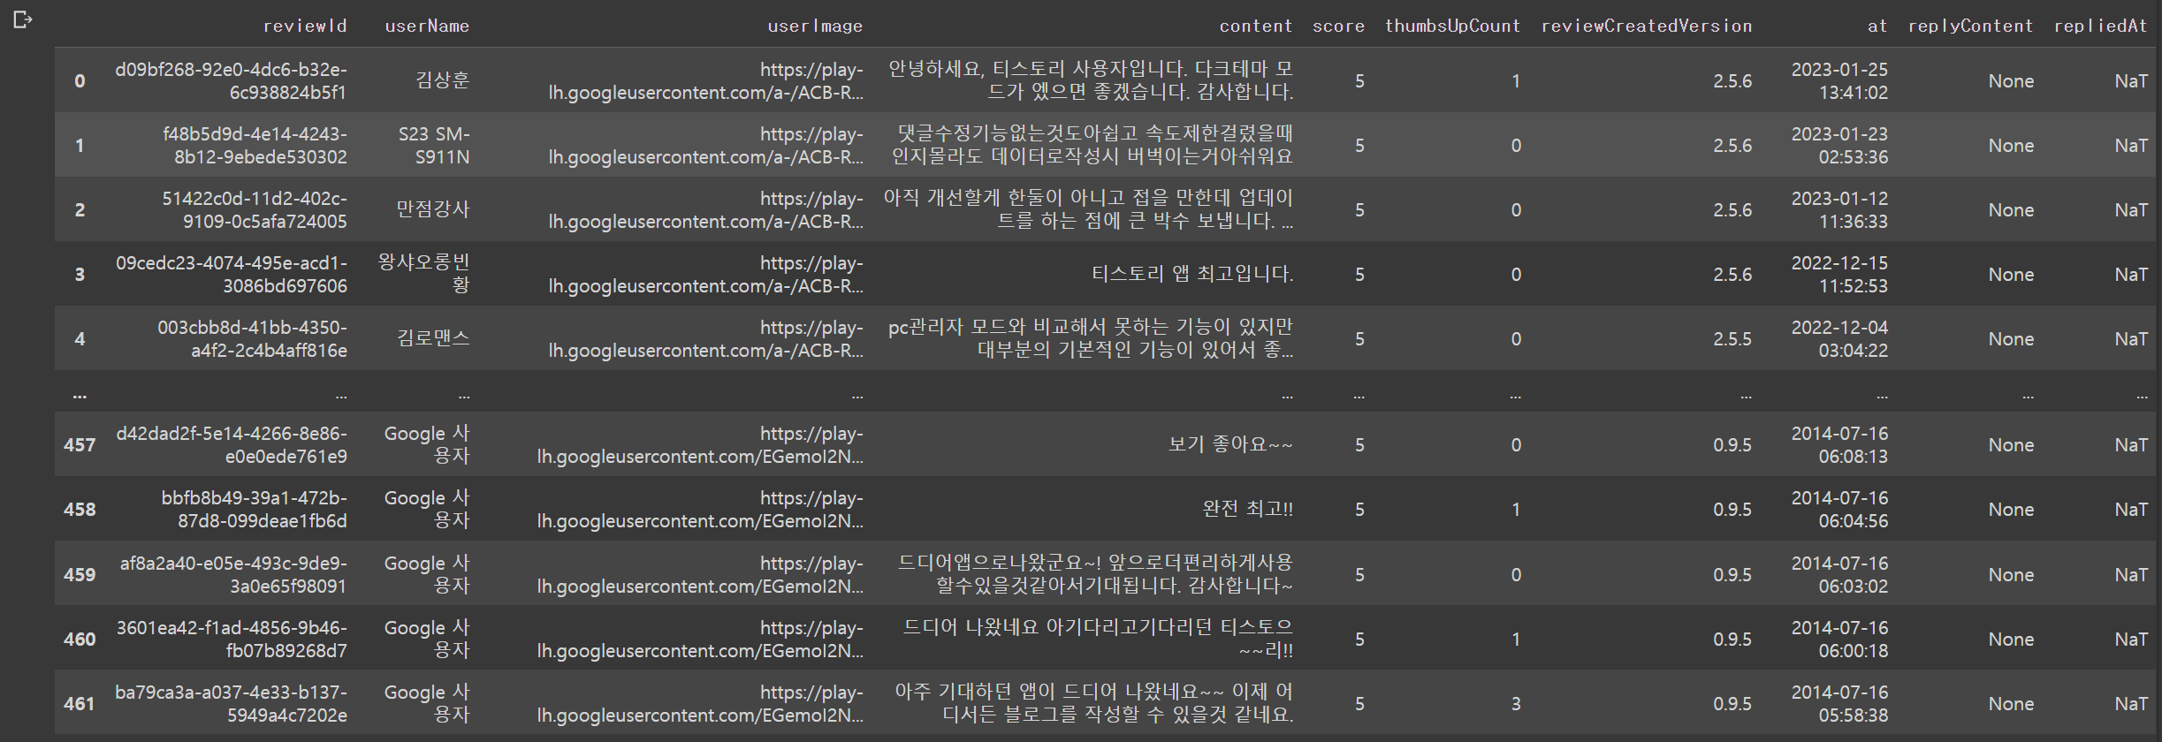Click reviewId af8a2a40-e05e-493c-9de9-3a0e65f98091
Image resolution: width=2162 pixels, height=742 pixels.
coord(233,574)
